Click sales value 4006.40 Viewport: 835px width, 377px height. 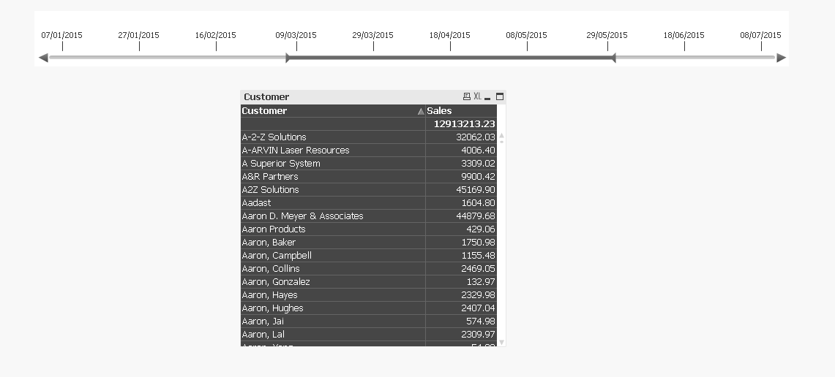tap(461, 150)
